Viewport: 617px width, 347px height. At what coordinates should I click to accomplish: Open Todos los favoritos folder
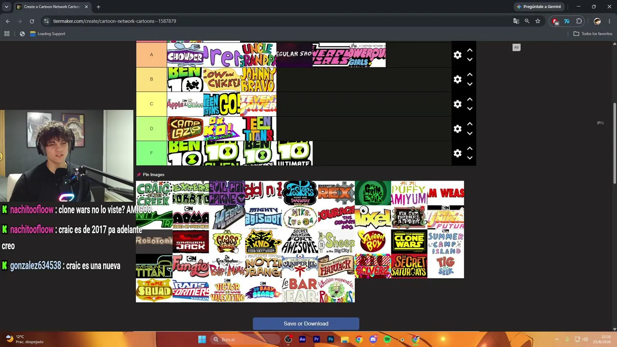593,34
